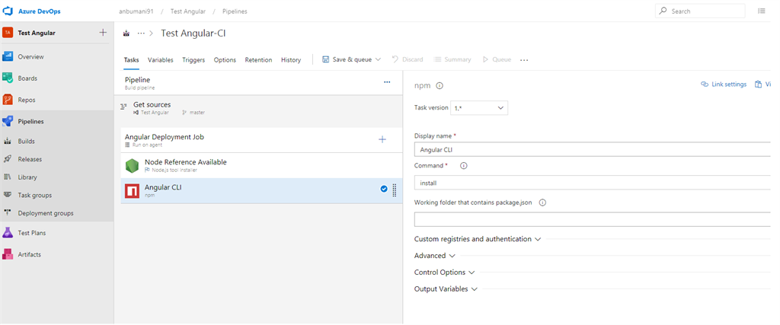780x325 pixels.
Task: Click the Search box
Action: point(701,11)
